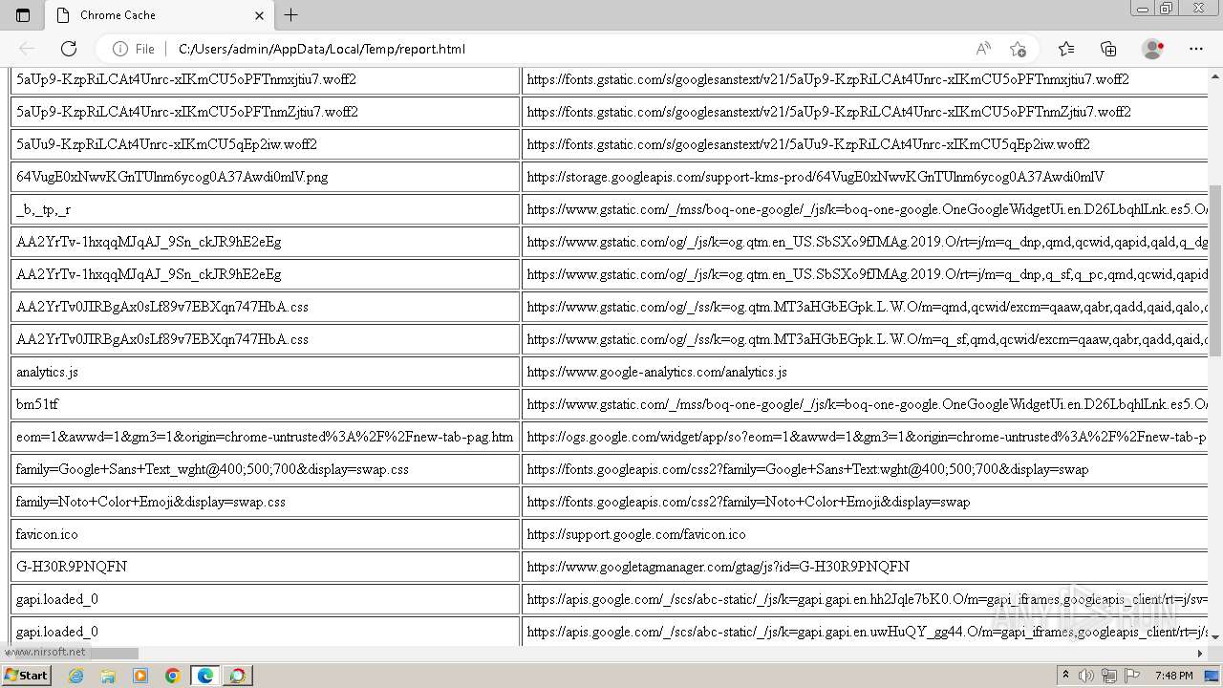
Task: Select the google-analytics.com analytics.js URL
Action: (656, 372)
